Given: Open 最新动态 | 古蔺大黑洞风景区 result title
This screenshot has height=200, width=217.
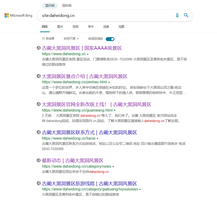Looking at the screenshot, I should click(73, 161).
